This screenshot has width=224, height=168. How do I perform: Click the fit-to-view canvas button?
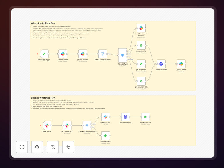[x=22, y=147]
